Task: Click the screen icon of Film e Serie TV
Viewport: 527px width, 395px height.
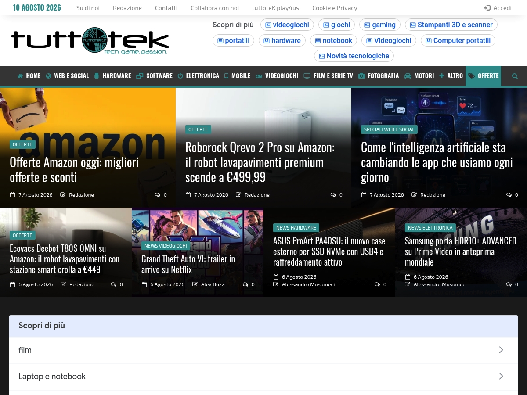Action: tap(307, 76)
